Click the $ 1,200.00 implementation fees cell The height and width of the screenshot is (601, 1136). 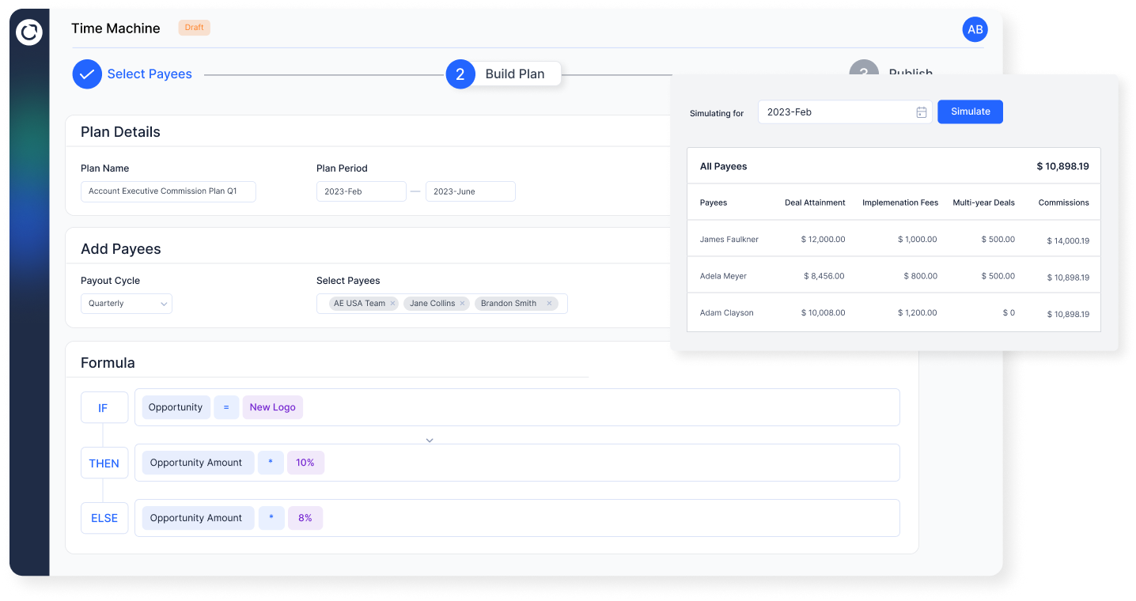918,313
